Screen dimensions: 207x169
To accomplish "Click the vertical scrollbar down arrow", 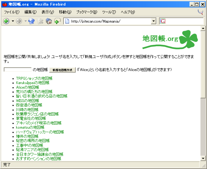I will coord(203,158).
